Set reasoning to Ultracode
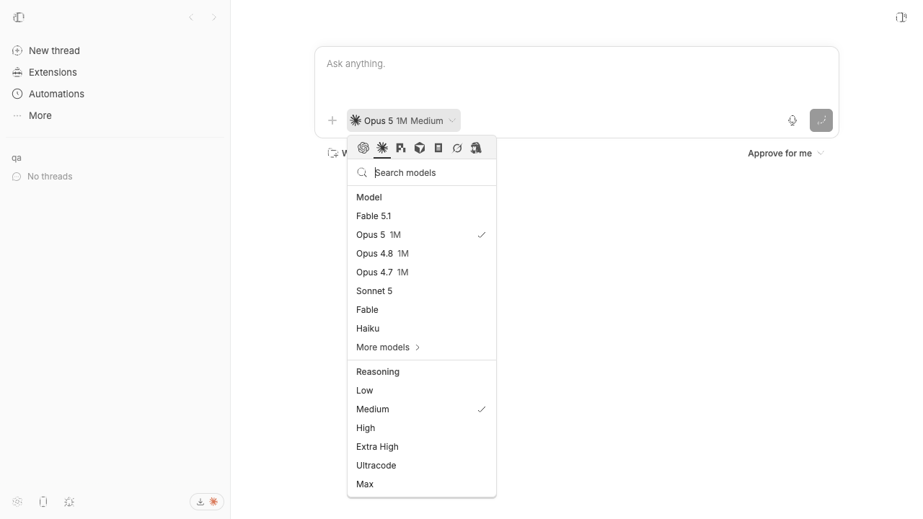Screen dimensions: 923x519 (422, 465)
